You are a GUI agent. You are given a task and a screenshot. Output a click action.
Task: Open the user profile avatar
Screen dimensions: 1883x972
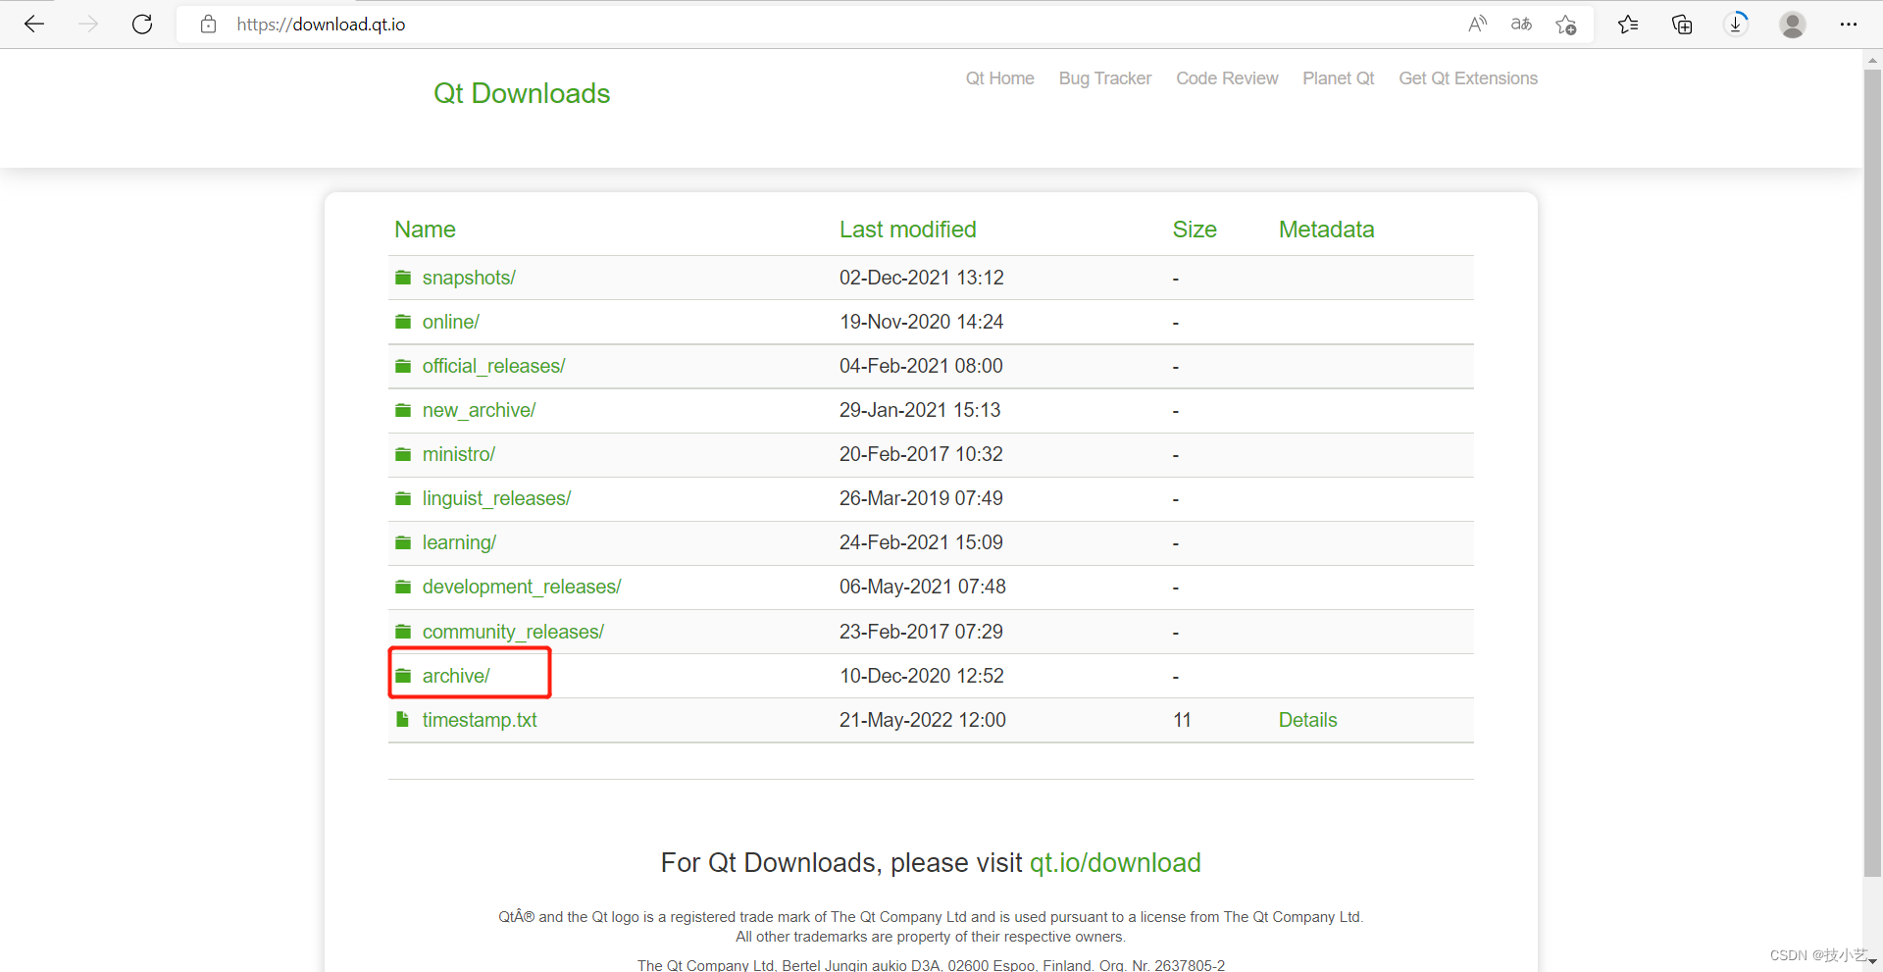point(1793,25)
